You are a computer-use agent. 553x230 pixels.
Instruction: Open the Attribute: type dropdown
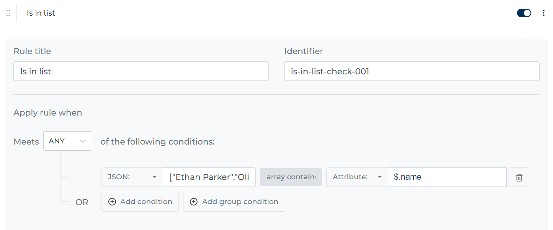[x=357, y=177]
